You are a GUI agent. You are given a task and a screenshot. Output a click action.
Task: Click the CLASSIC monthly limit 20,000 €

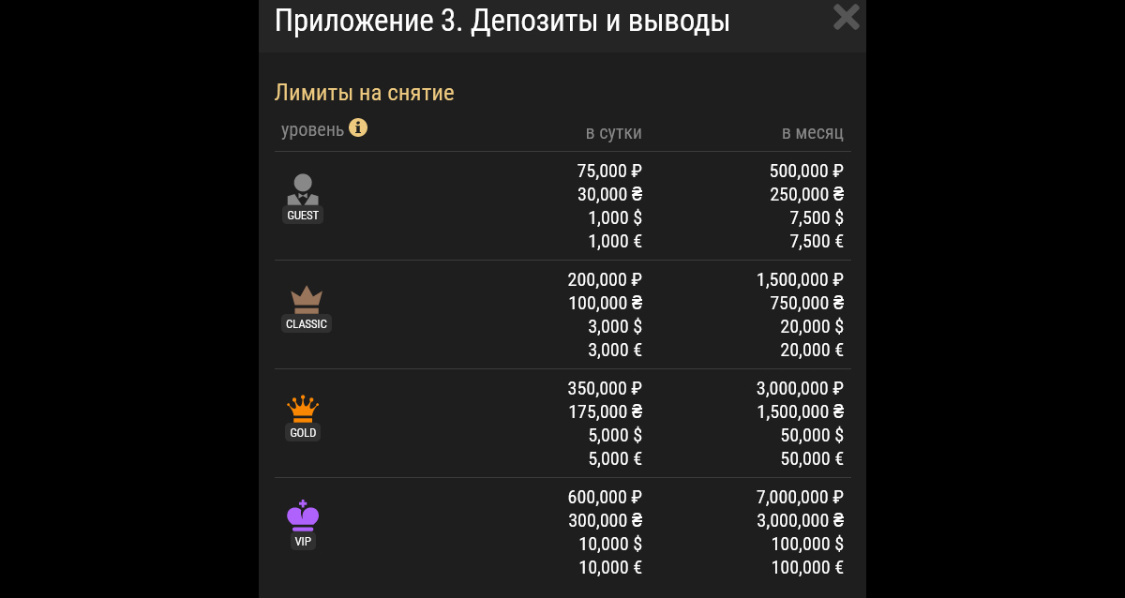click(x=811, y=350)
